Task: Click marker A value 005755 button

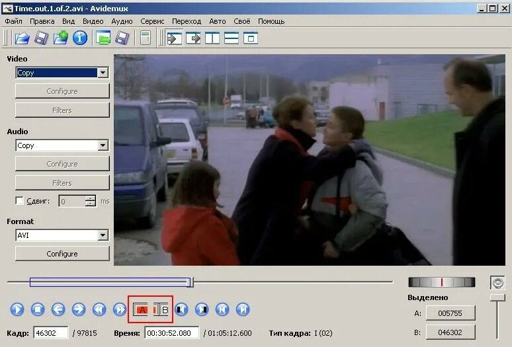Action: tap(450, 313)
